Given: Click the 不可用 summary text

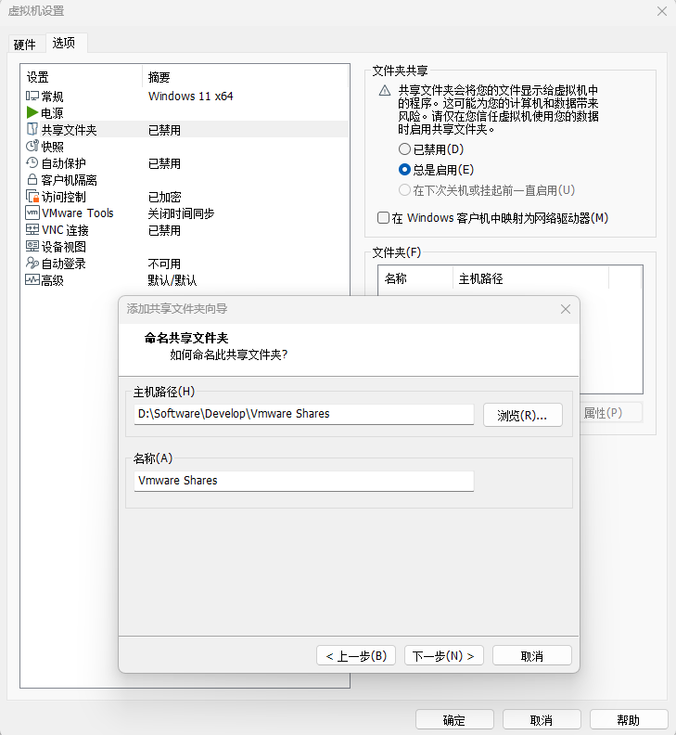Looking at the screenshot, I should pyautogui.click(x=164, y=264).
